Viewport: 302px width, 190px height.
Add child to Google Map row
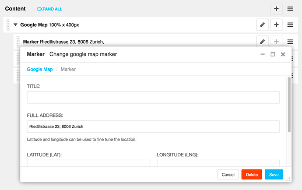pyautogui.click(x=276, y=25)
